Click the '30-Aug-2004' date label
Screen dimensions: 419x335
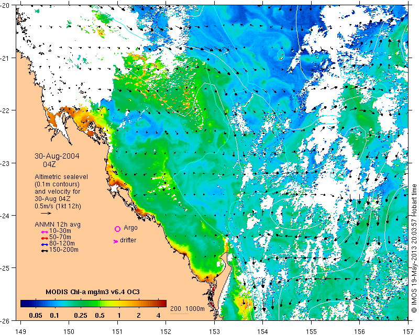pyautogui.click(x=57, y=156)
